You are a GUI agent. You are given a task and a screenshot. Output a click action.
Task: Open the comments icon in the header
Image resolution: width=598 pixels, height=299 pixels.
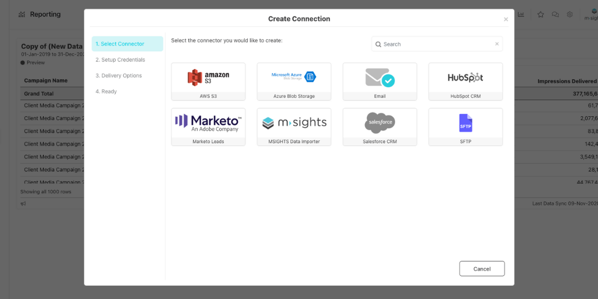555,15
